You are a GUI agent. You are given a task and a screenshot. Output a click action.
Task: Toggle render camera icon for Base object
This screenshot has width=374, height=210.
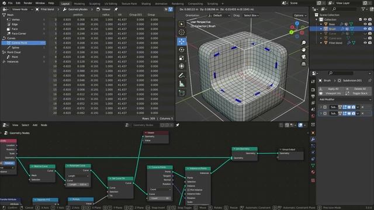[370, 24]
